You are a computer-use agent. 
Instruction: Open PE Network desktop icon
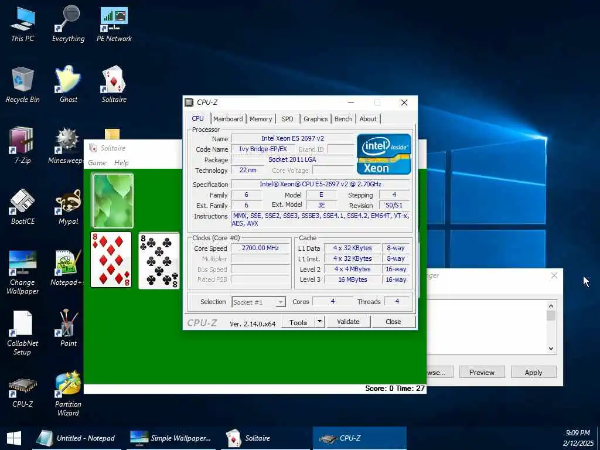pos(114,24)
